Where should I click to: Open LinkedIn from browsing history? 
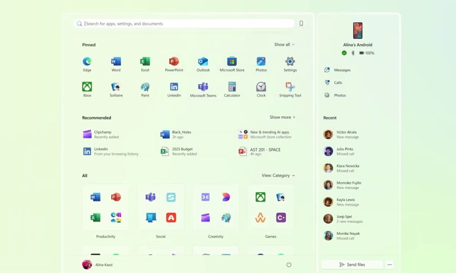[x=110, y=151]
